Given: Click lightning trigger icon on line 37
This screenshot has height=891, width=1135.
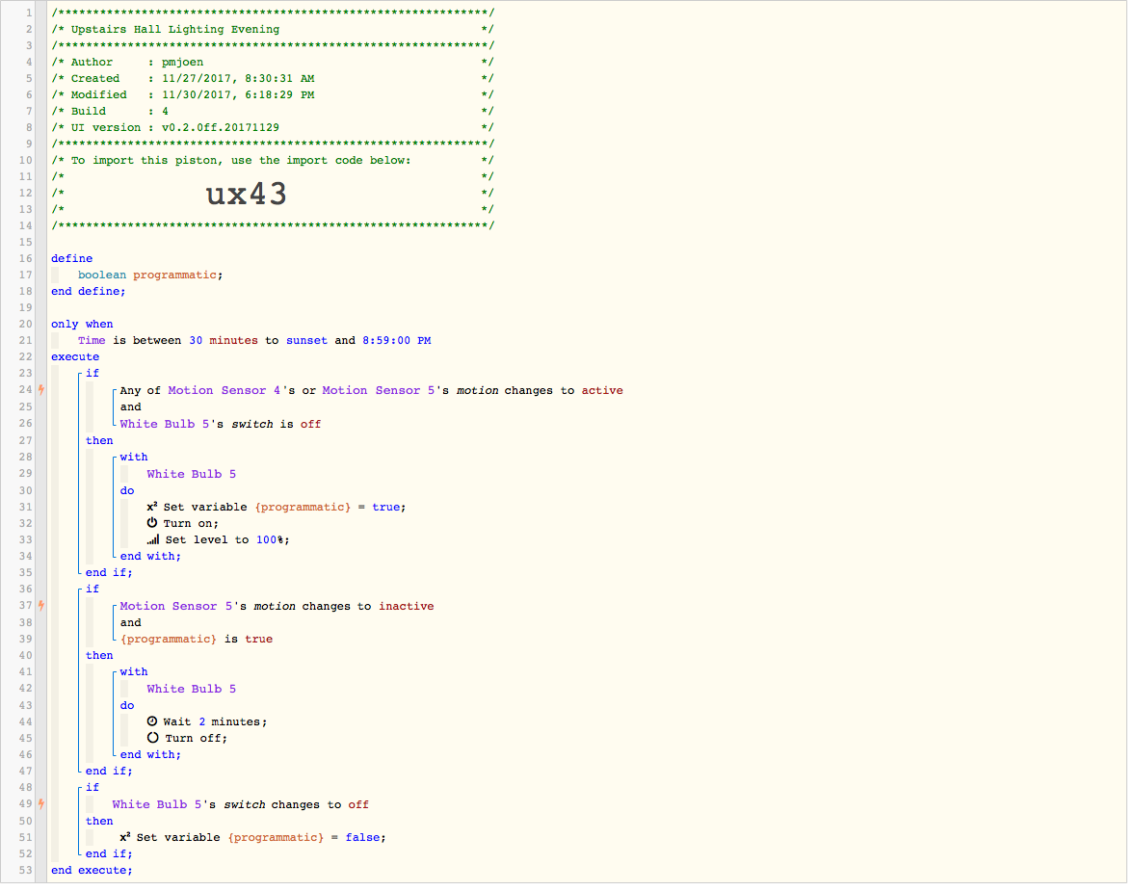Looking at the screenshot, I should pos(41,608).
